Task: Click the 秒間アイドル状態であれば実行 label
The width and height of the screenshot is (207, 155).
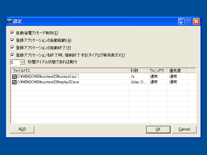Action: [52, 62]
